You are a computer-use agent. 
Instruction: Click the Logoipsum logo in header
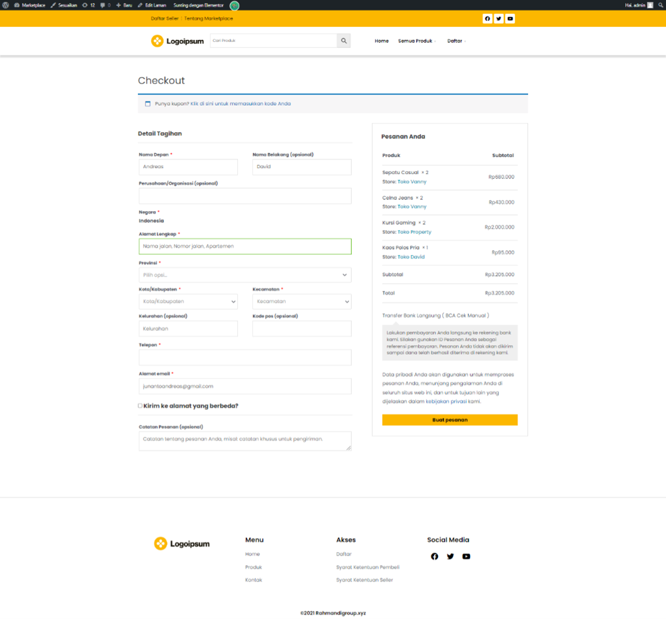(177, 41)
